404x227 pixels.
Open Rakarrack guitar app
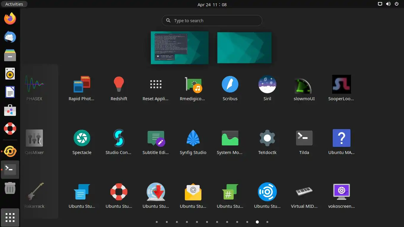click(x=34, y=195)
